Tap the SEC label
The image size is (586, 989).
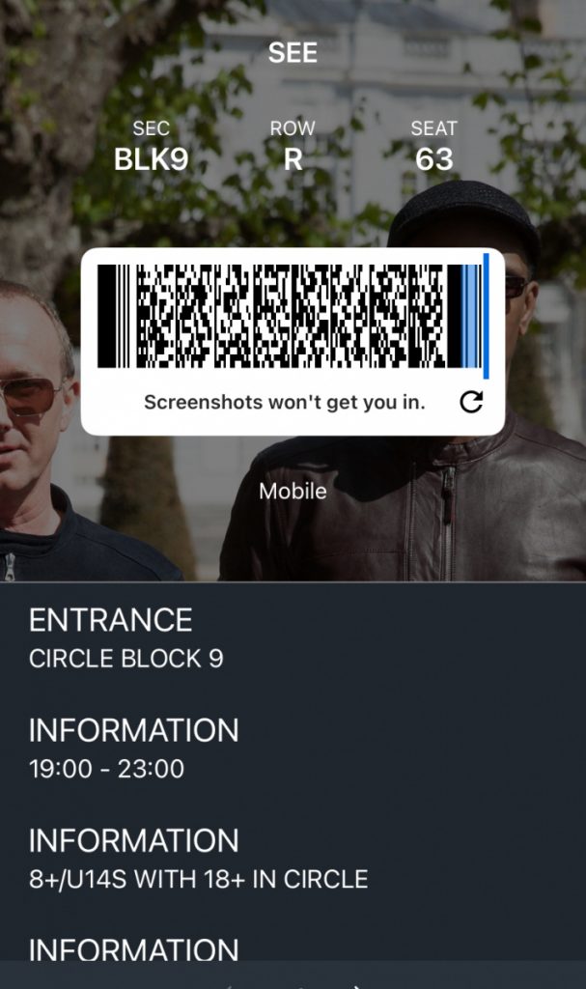click(151, 128)
